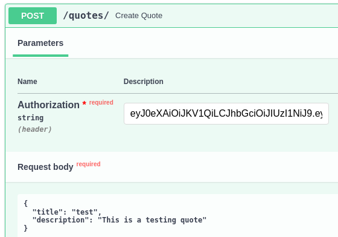Image resolution: width=338 pixels, height=237 pixels.
Task: Click the red required label beside Authorization
Action: pos(101,102)
